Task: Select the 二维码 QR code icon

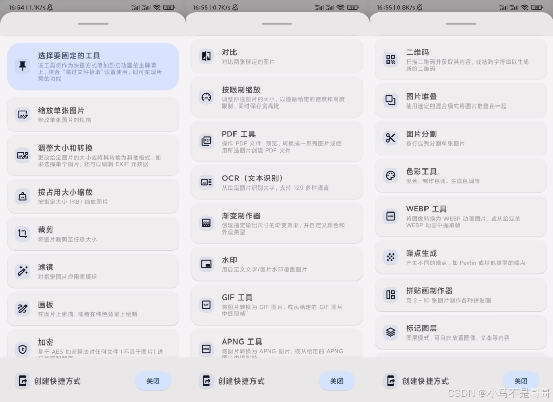Action: (x=390, y=59)
